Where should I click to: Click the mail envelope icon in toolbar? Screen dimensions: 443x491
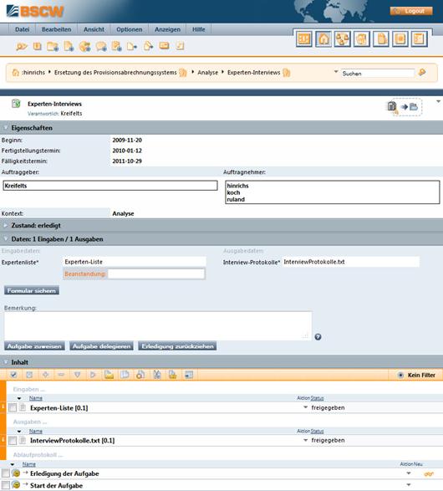click(165, 46)
